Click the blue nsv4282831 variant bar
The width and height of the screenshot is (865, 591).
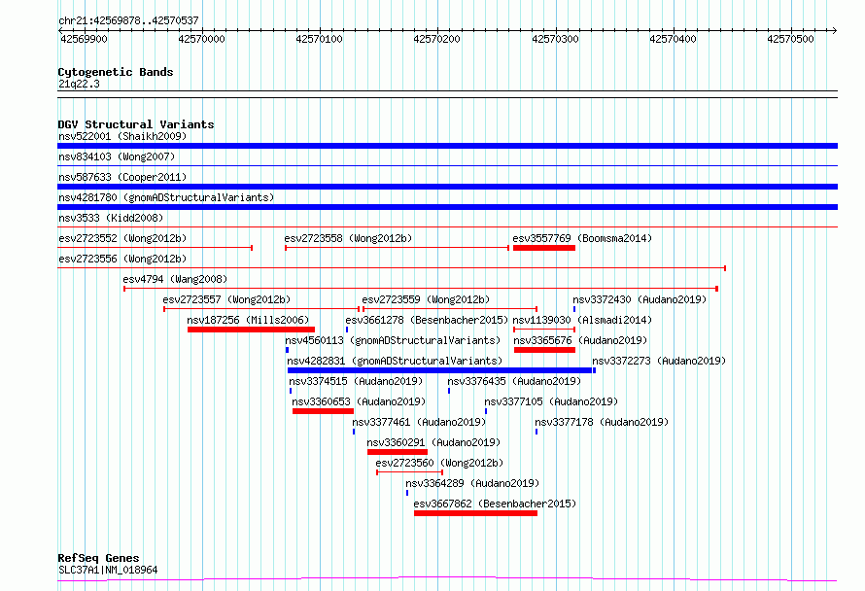(x=439, y=370)
